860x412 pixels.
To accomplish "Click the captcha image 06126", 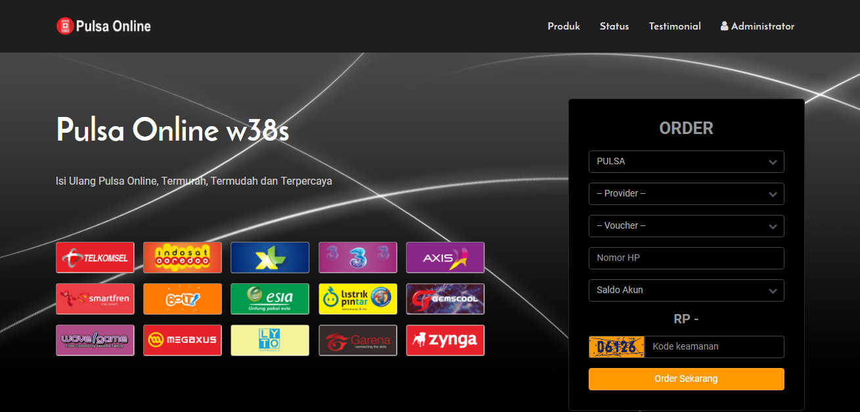I will coord(616,347).
